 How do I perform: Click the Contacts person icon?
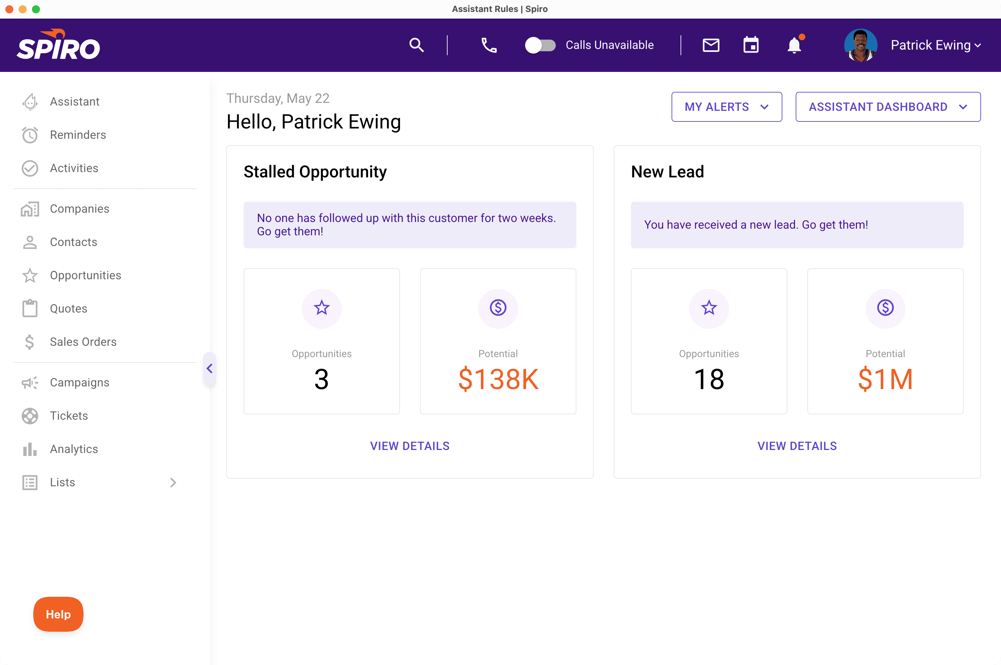tap(30, 242)
